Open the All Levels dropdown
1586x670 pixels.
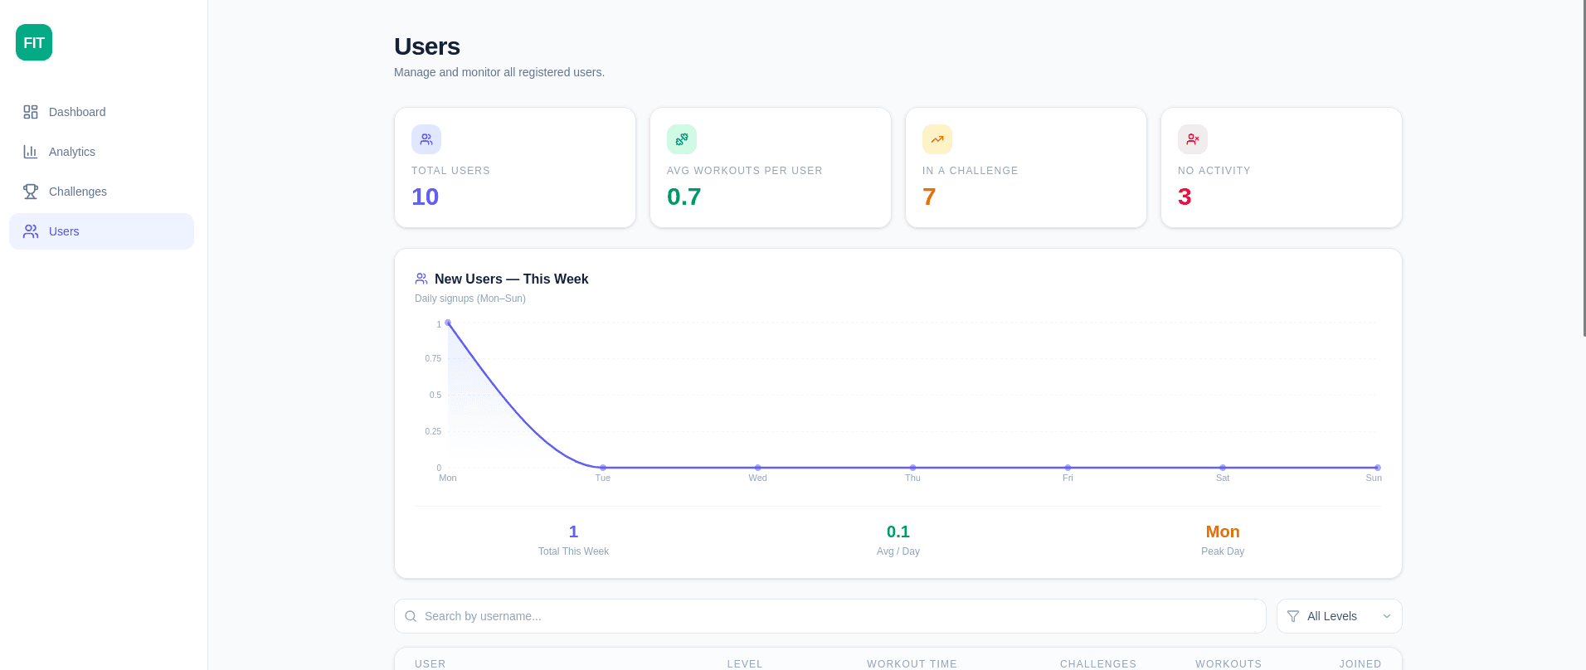pyautogui.click(x=1340, y=616)
